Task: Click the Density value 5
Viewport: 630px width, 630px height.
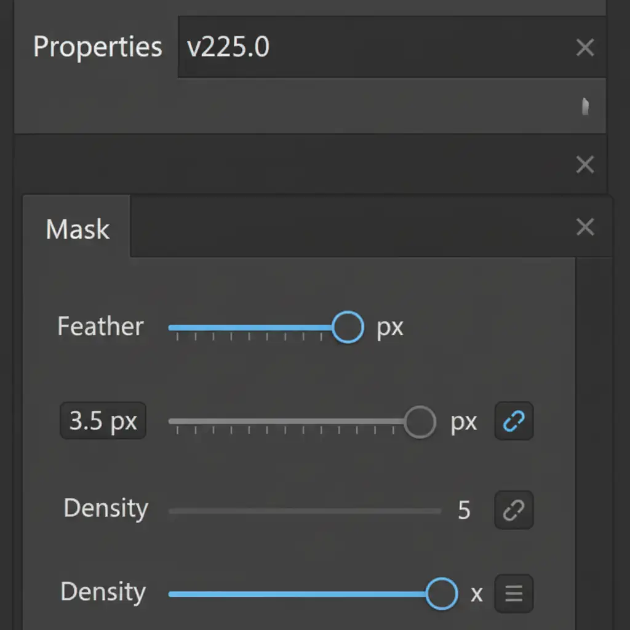Action: [464, 511]
